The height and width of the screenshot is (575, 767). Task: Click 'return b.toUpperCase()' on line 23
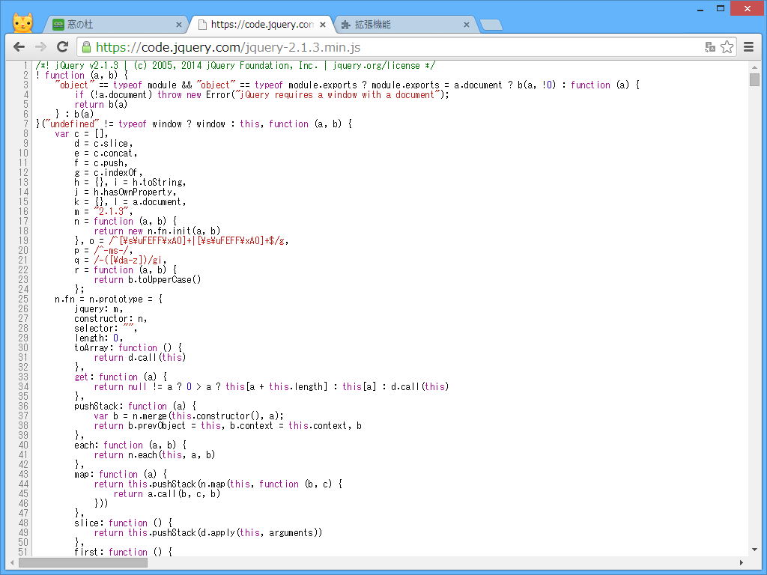coord(148,280)
